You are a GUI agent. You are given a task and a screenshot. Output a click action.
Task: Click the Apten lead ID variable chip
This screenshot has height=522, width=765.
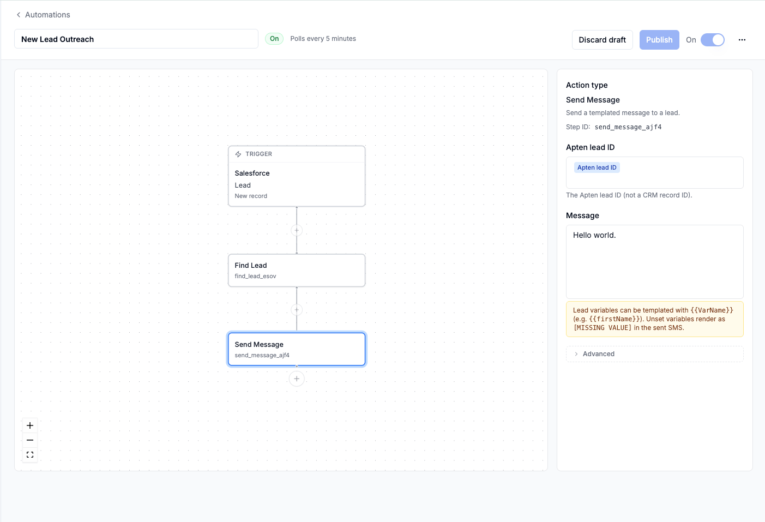pos(597,167)
